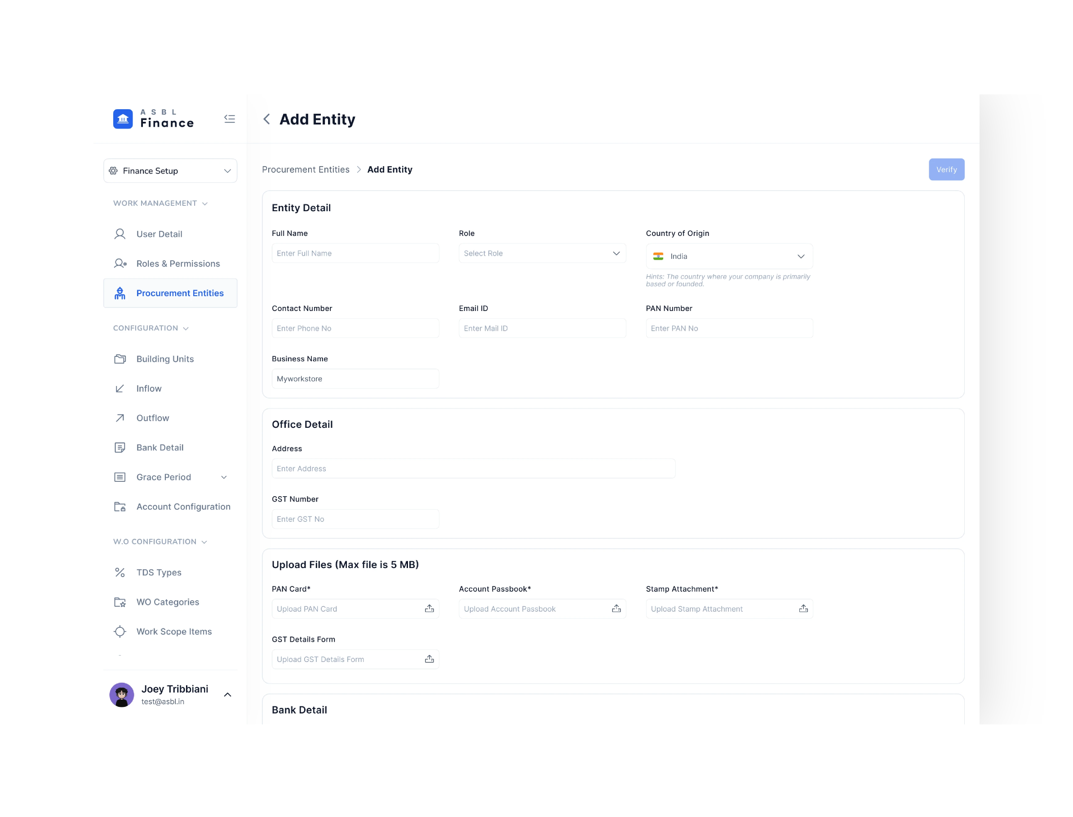Click Joey Tribbiani's avatar picture
The height and width of the screenshot is (817, 1073).
[122, 695]
